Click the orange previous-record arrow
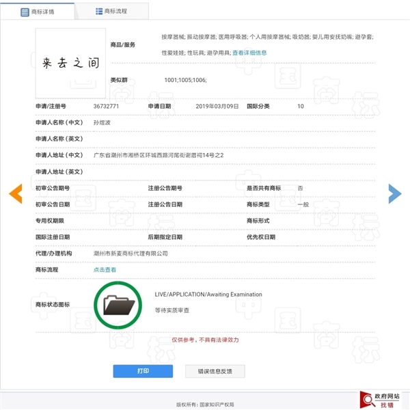This screenshot has width=410, height=410. [15, 194]
